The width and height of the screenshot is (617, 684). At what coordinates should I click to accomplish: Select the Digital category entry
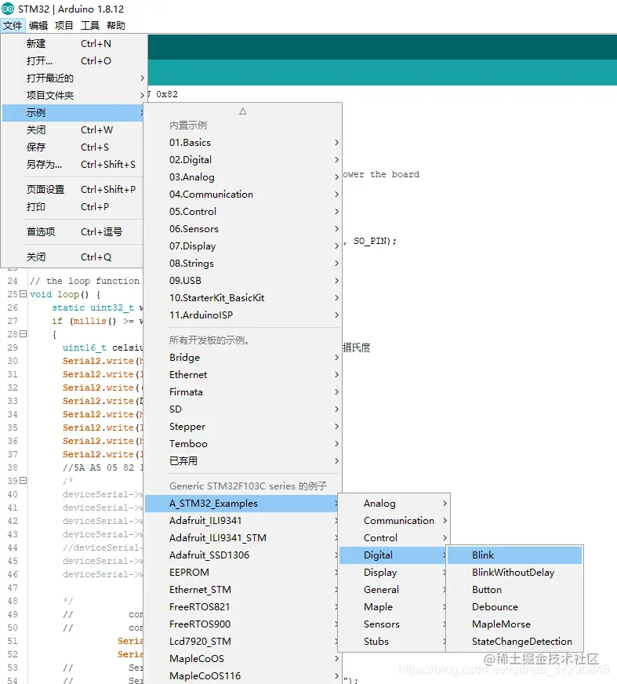click(394, 555)
